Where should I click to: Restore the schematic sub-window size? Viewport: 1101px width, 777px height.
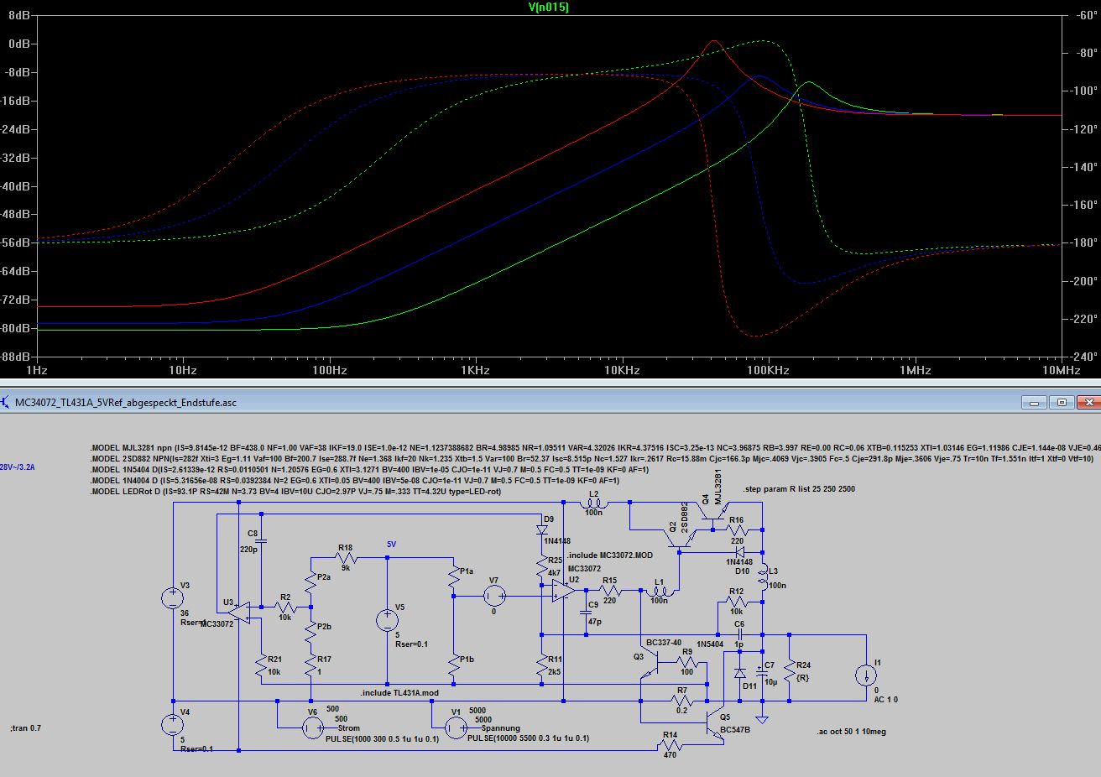click(1061, 403)
